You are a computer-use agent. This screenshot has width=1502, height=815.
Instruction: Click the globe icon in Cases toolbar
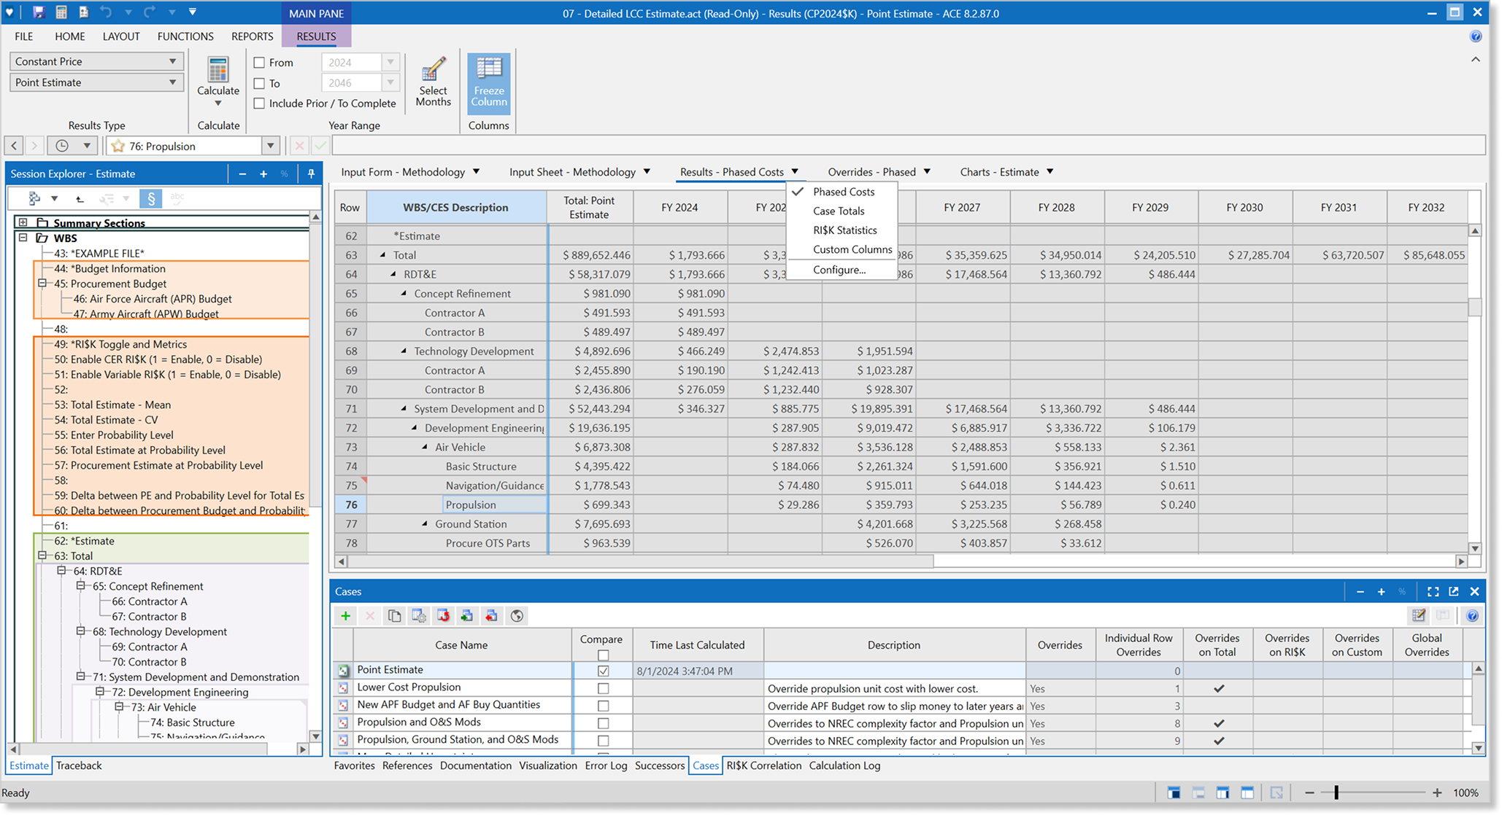(517, 616)
